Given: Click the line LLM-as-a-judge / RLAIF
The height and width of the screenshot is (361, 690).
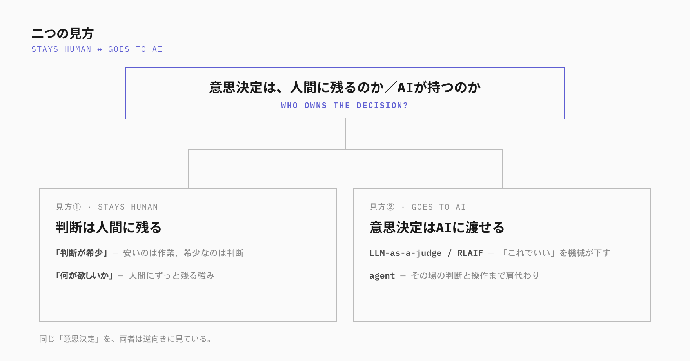Looking at the screenshot, I should coord(490,253).
